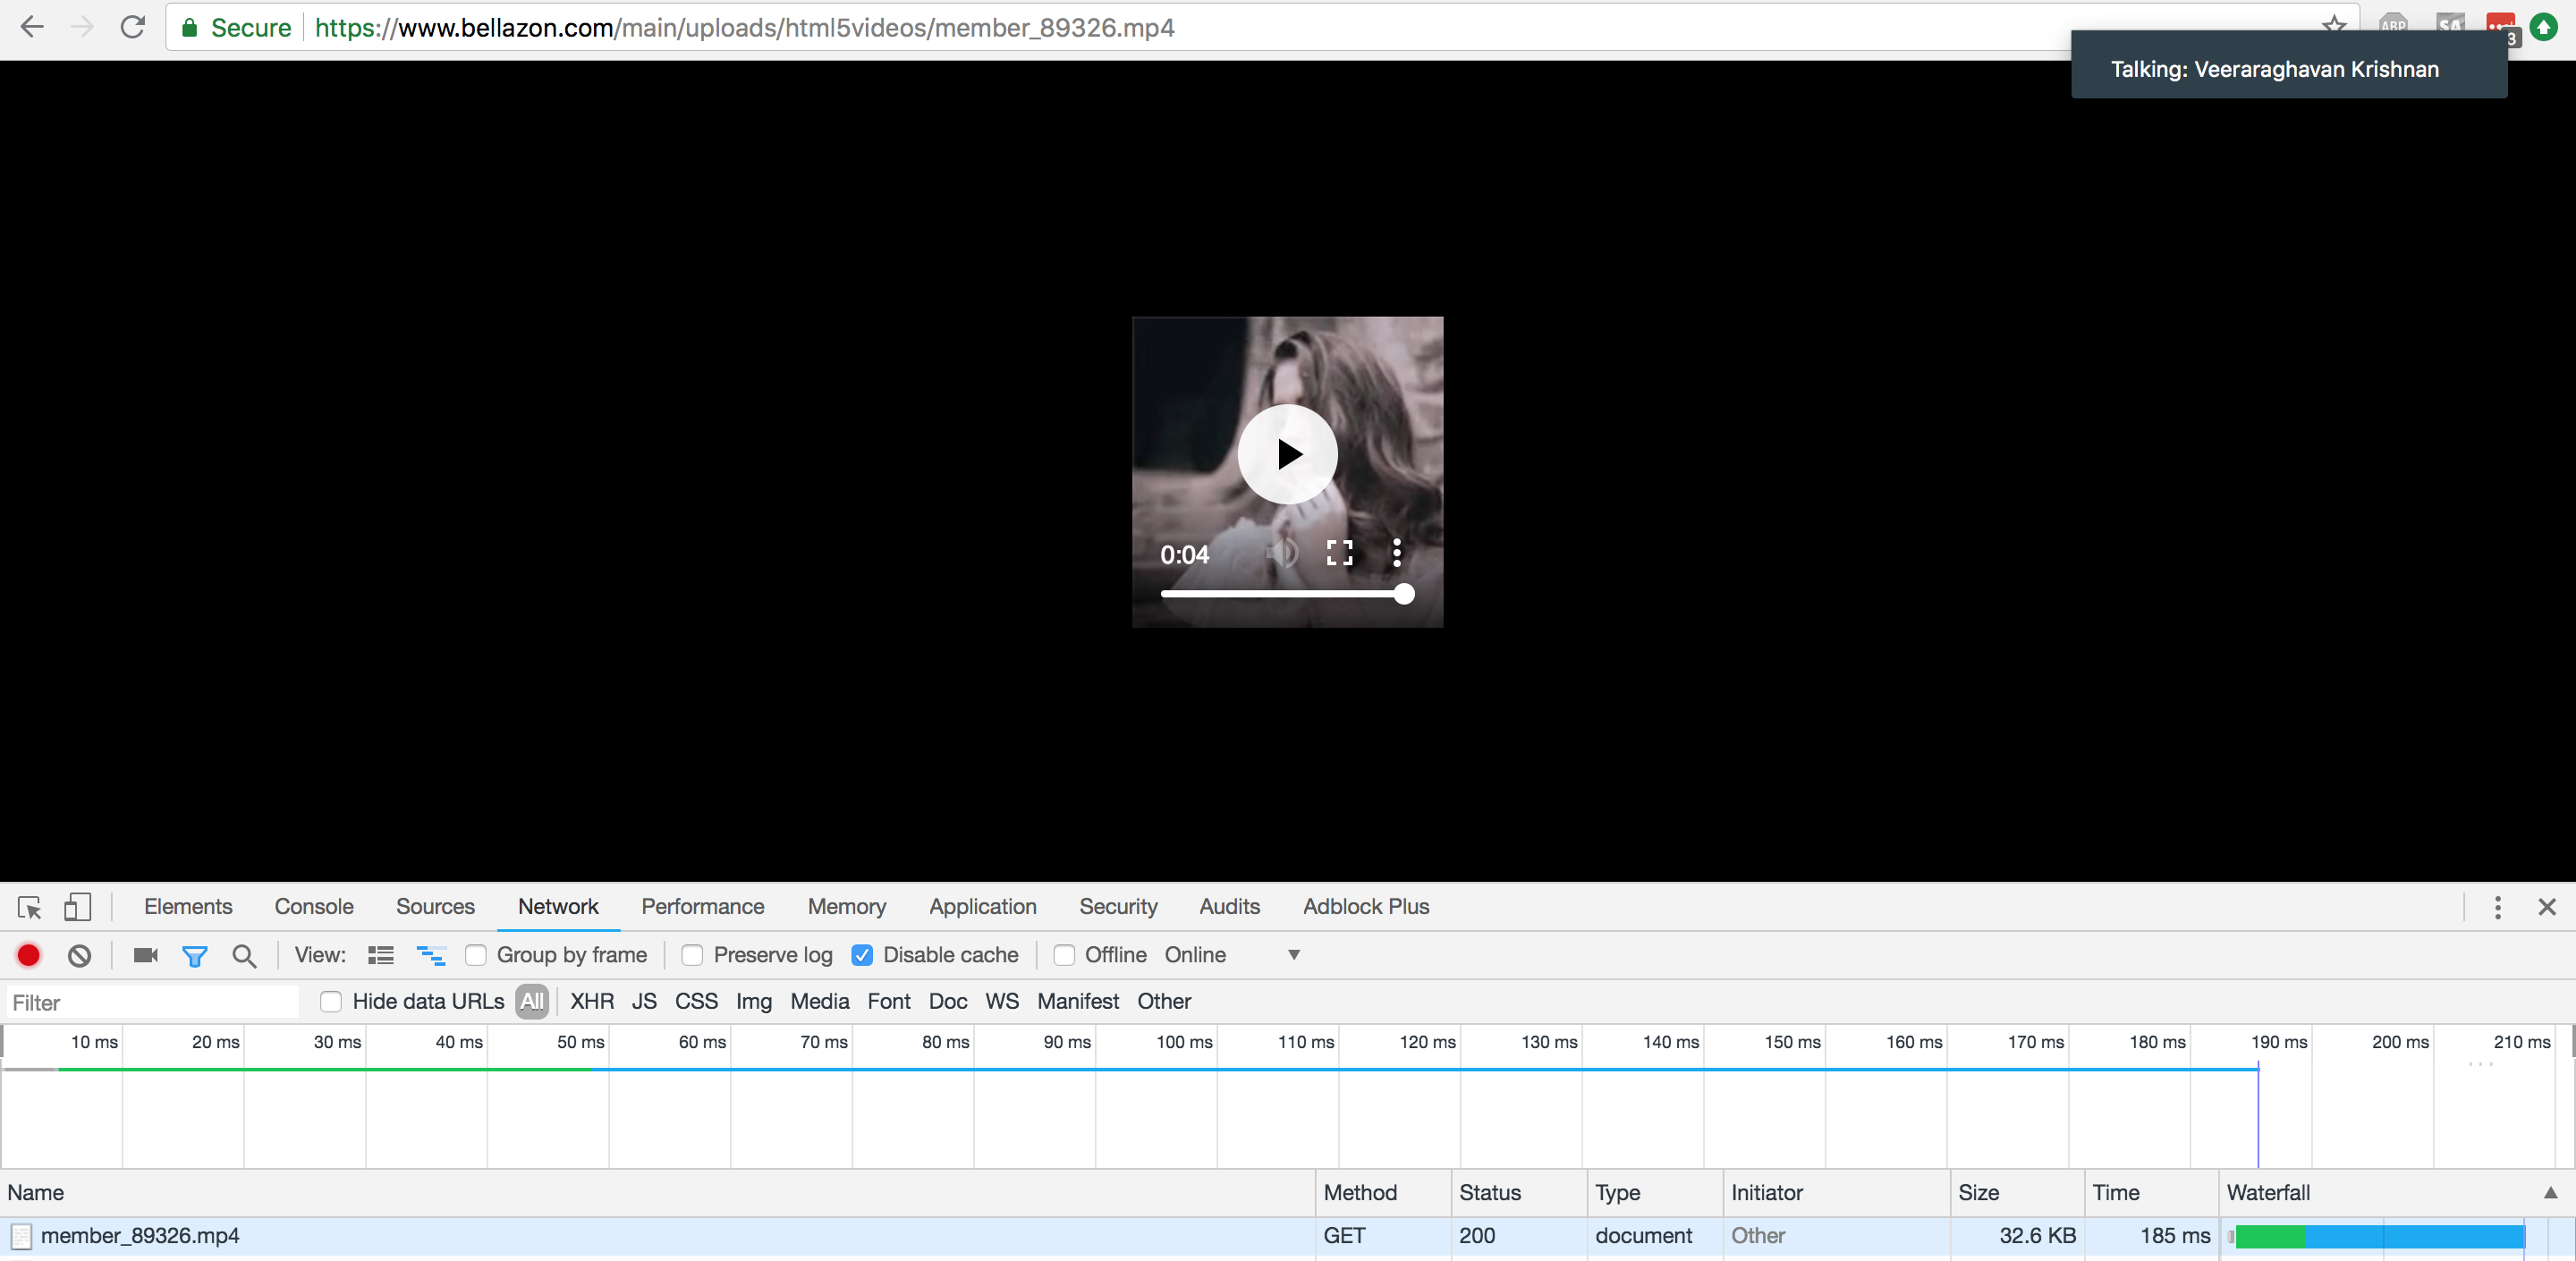This screenshot has width=2576, height=1261.
Task: Expand the Online throttling dropdown
Action: [1293, 955]
